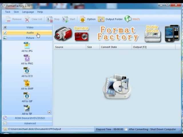
Task: Expand the Video category panel
Action: click(x=27, y=27)
